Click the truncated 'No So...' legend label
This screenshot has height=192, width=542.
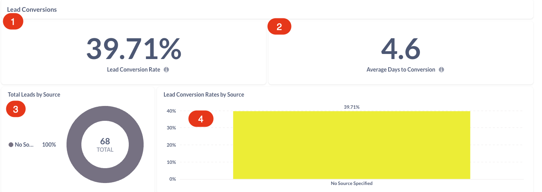[x=24, y=145]
